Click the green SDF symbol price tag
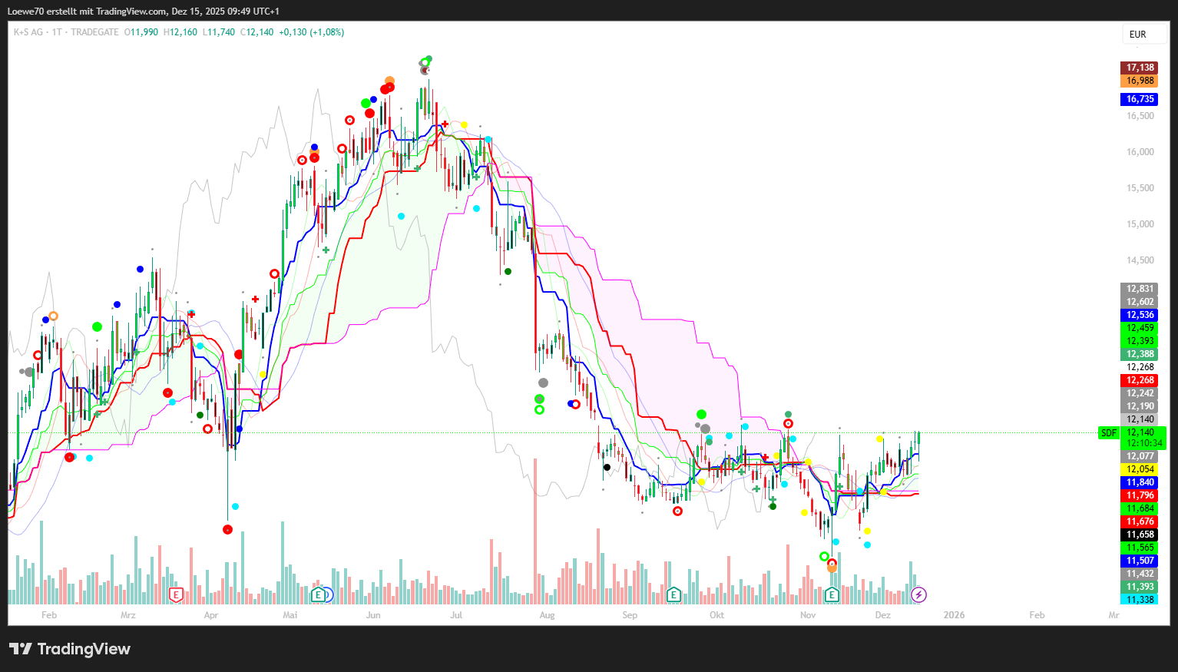This screenshot has width=1178, height=672. click(x=1108, y=433)
